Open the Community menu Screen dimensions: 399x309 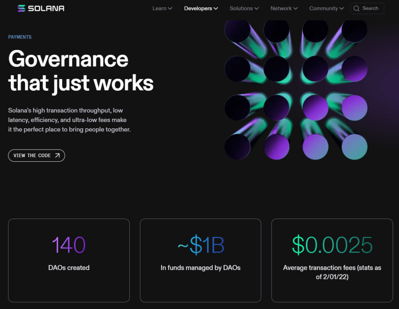click(x=327, y=9)
